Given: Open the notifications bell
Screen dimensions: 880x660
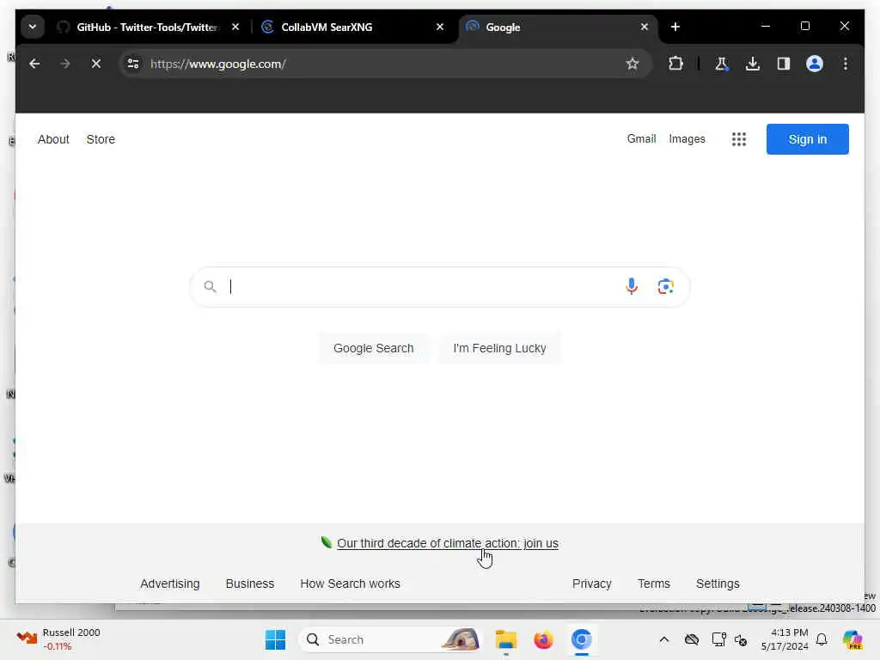Looking at the screenshot, I should click(x=822, y=639).
